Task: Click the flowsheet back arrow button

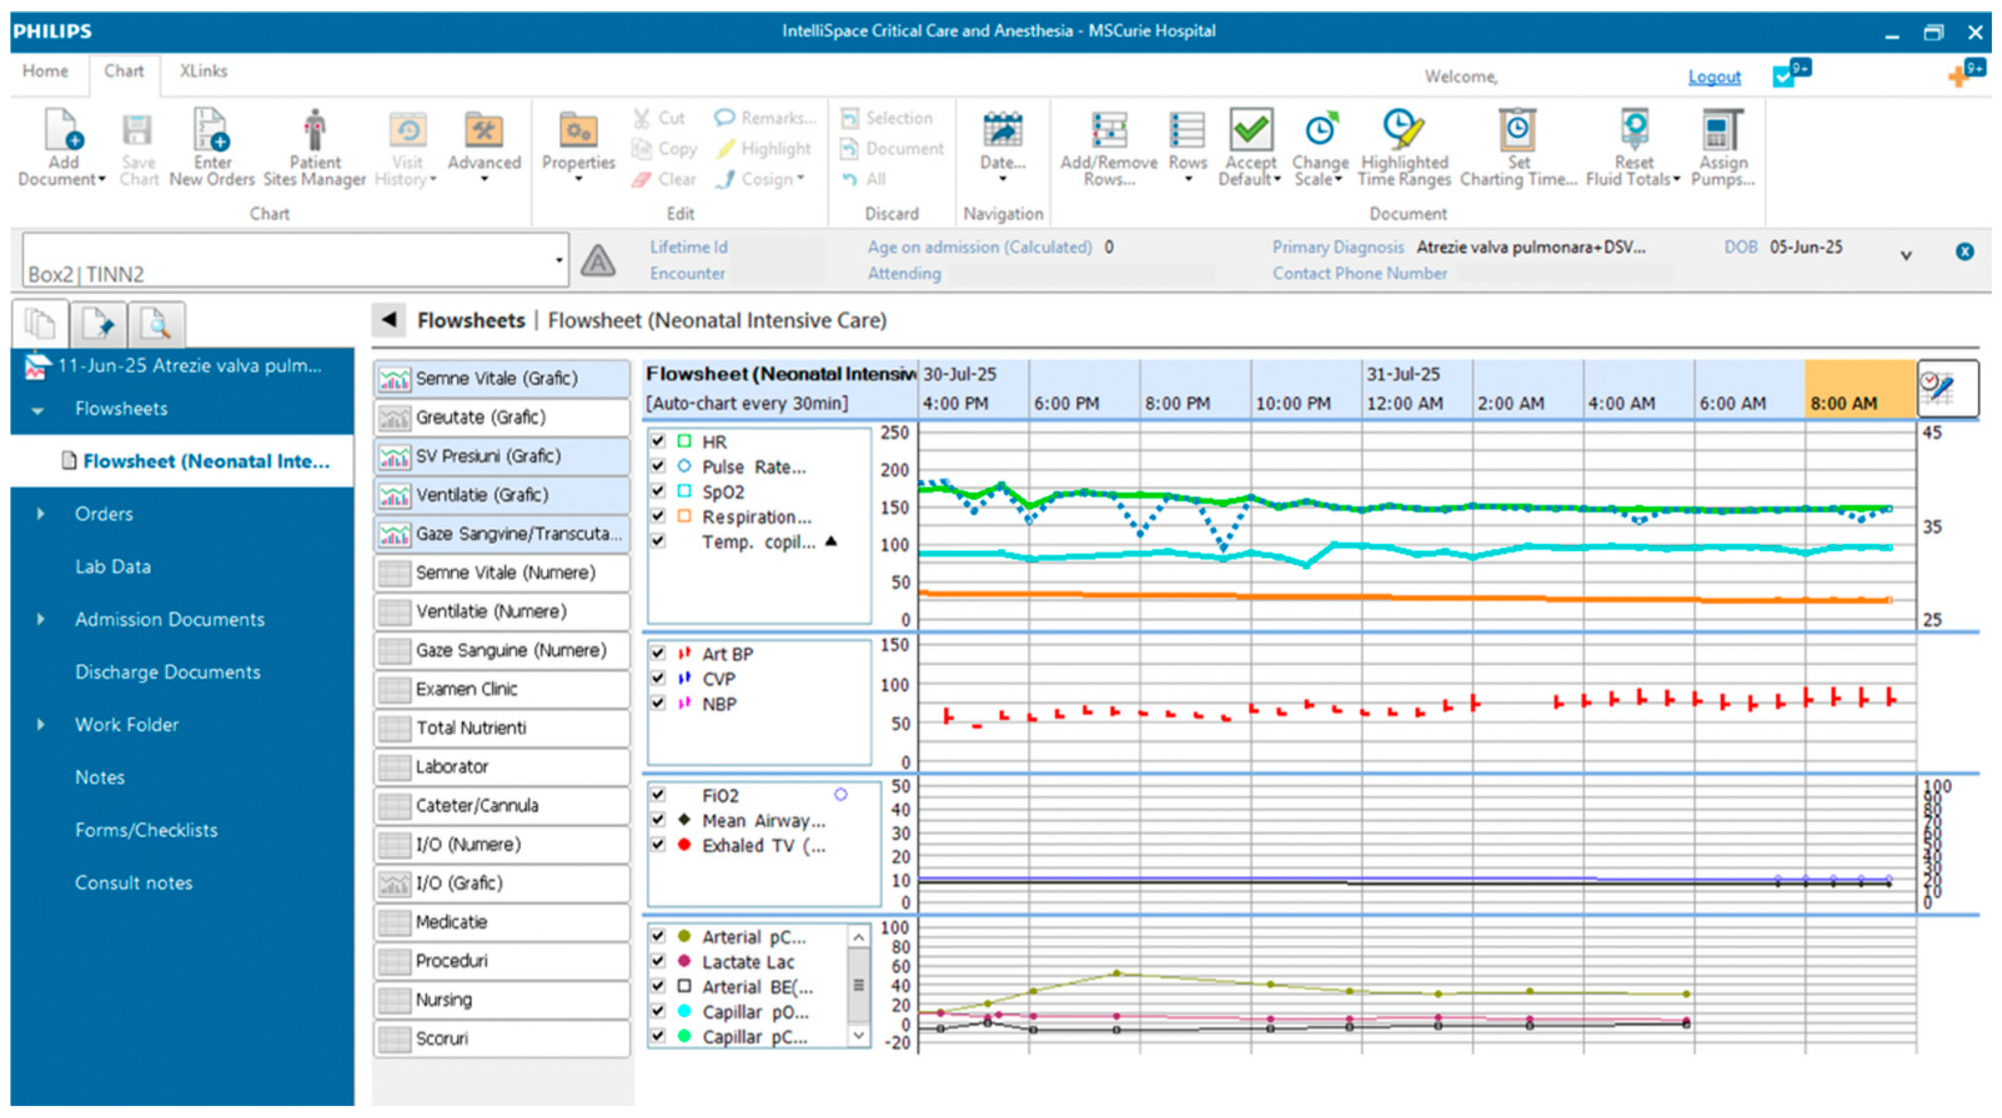Action: [390, 319]
